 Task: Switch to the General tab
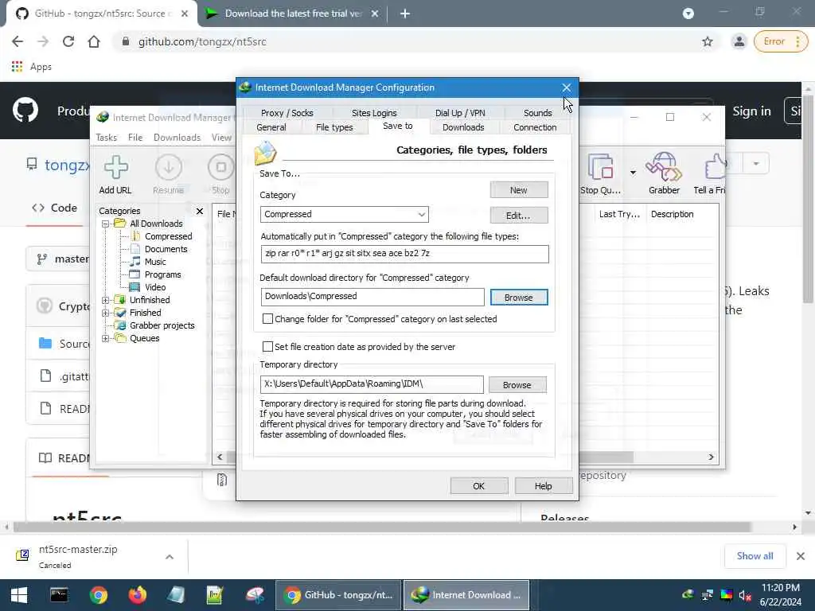271,127
